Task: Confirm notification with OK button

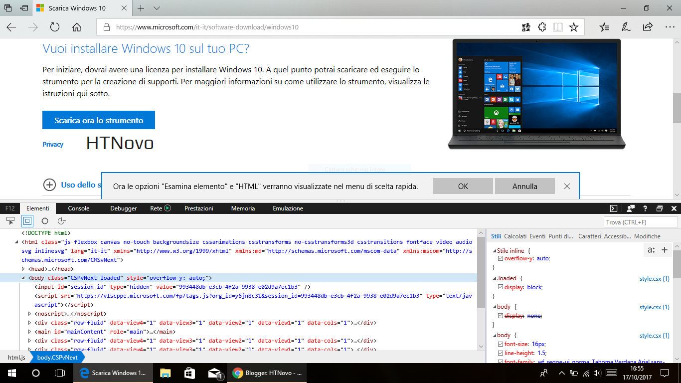Action: point(463,186)
